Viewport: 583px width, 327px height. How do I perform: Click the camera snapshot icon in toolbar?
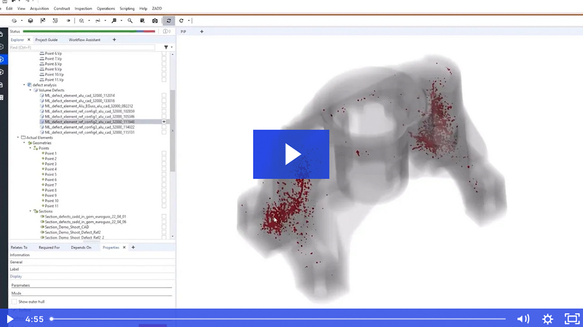[x=155, y=21]
